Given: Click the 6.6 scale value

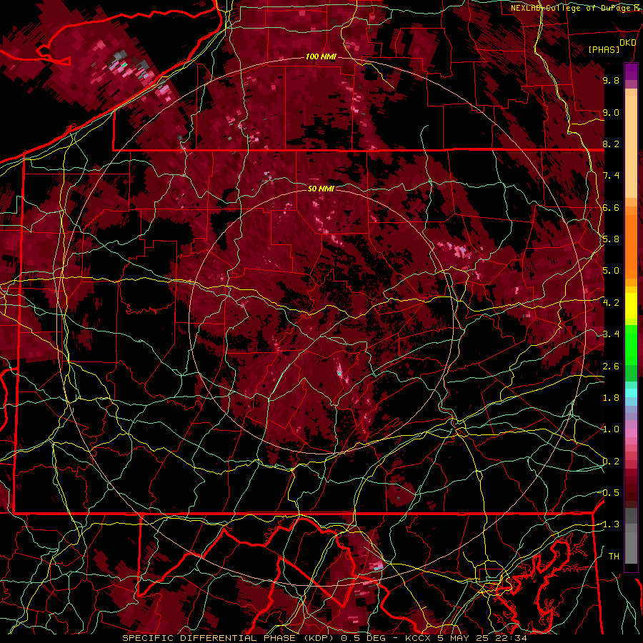Looking at the screenshot, I should tap(611, 207).
